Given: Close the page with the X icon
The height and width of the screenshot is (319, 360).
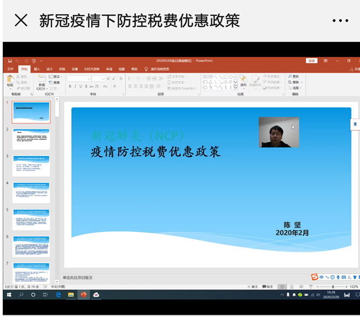Looking at the screenshot, I should click(21, 20).
